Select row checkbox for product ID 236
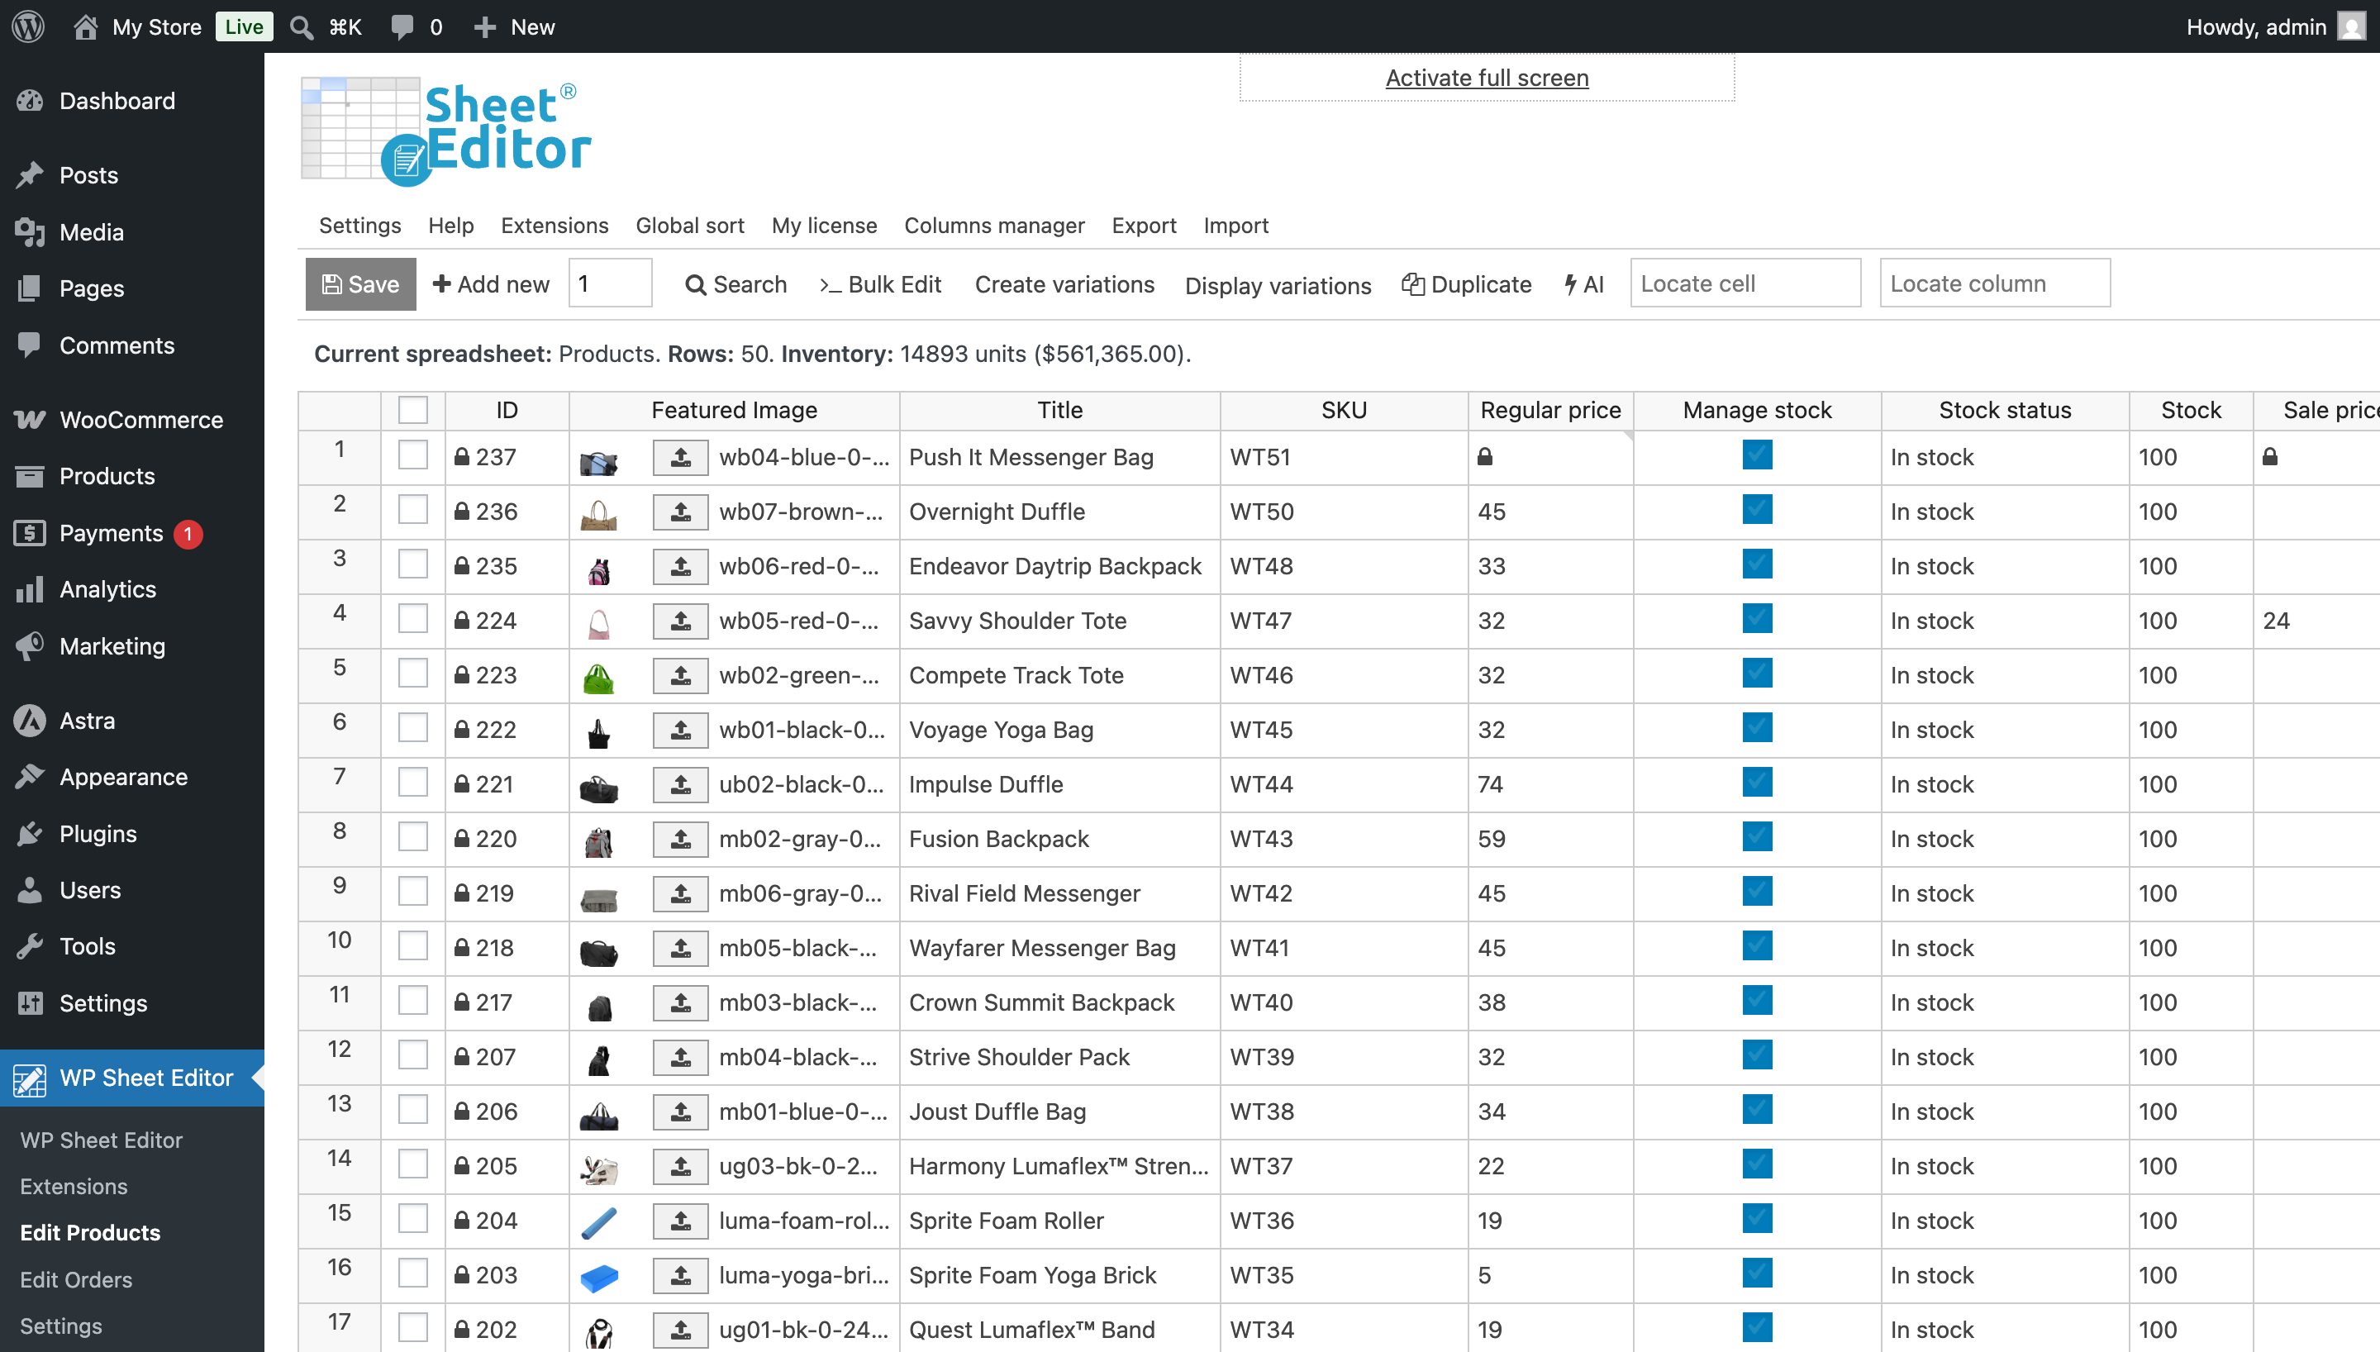Image resolution: width=2380 pixels, height=1352 pixels. 413,510
